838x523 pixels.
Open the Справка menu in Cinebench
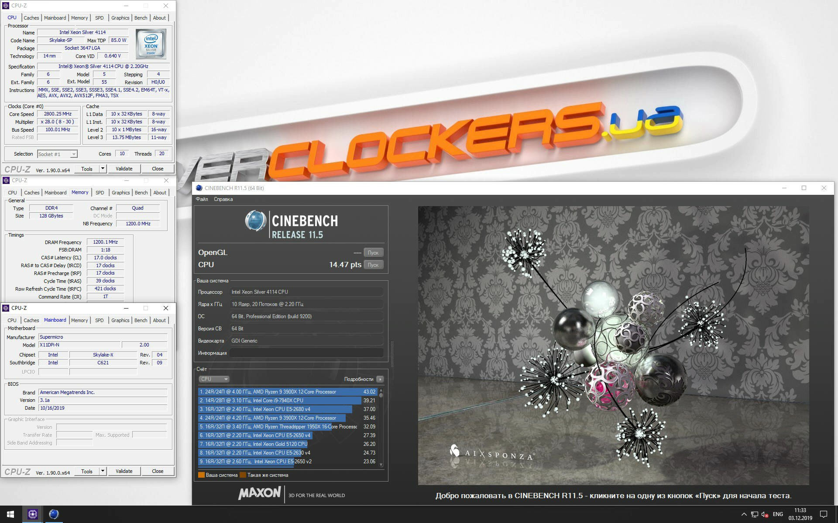[223, 199]
